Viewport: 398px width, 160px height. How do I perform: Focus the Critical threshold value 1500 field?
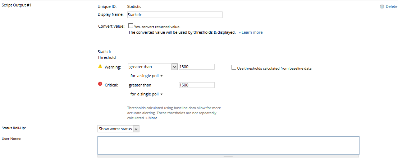click(197, 85)
